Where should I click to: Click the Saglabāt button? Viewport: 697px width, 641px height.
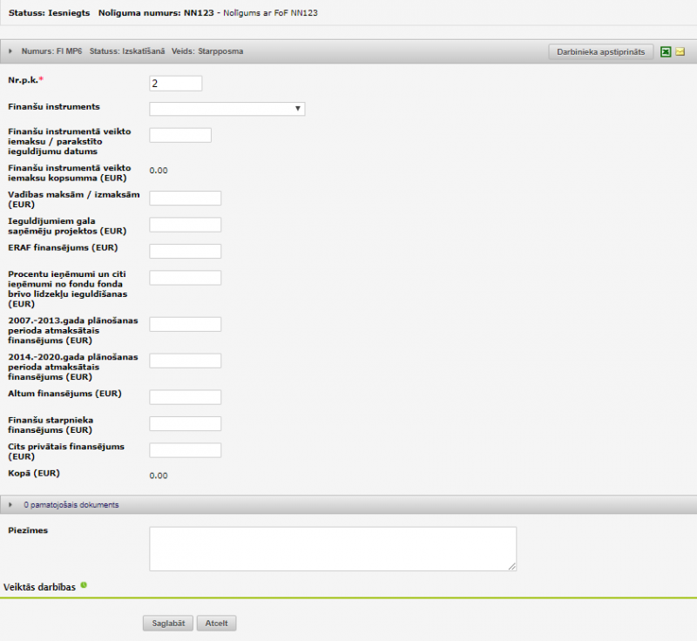click(167, 623)
